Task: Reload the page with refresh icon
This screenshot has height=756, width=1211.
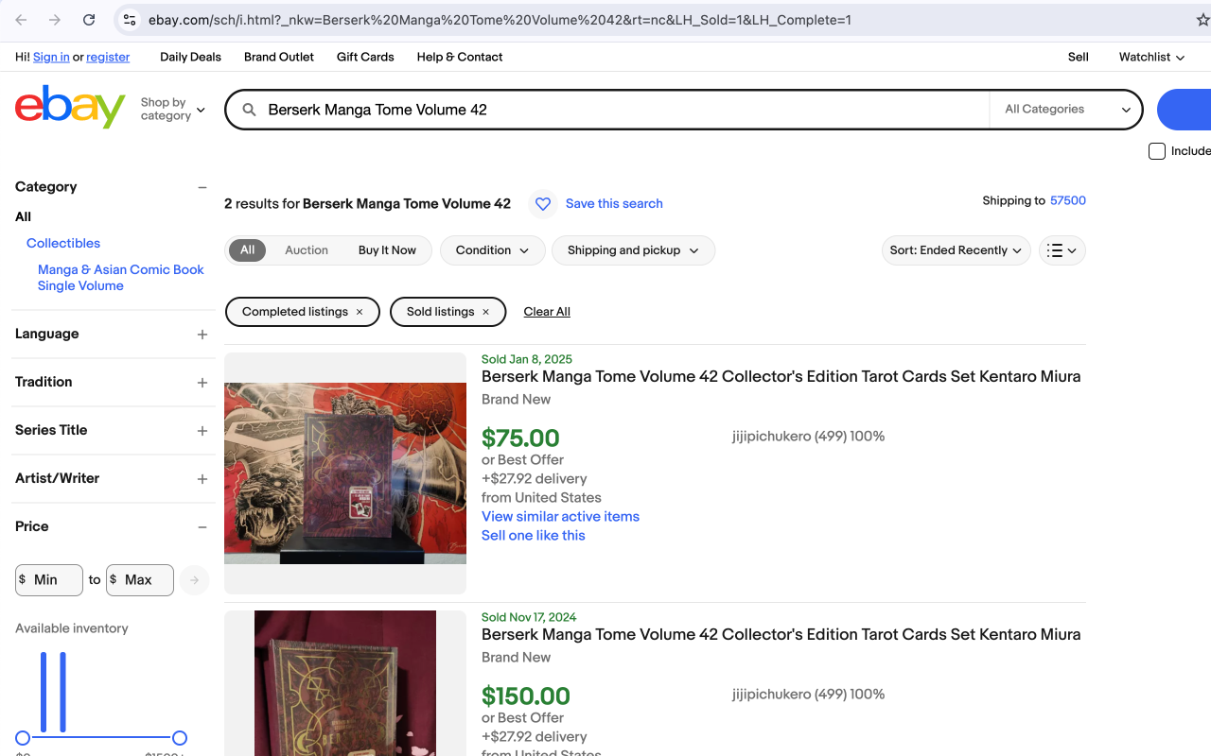Action: tap(89, 20)
